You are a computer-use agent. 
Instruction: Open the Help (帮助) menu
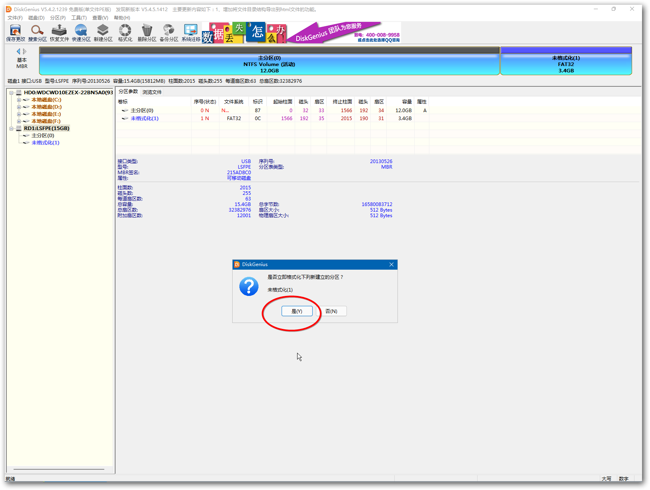pos(122,18)
